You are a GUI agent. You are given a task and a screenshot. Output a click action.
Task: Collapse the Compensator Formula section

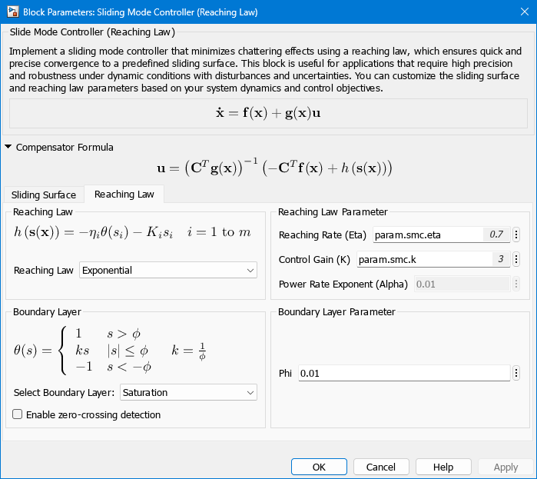8,147
